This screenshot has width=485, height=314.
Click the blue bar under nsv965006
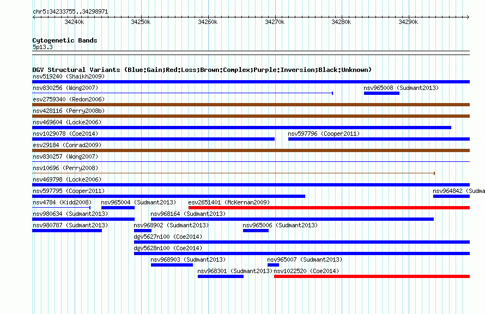256,231
